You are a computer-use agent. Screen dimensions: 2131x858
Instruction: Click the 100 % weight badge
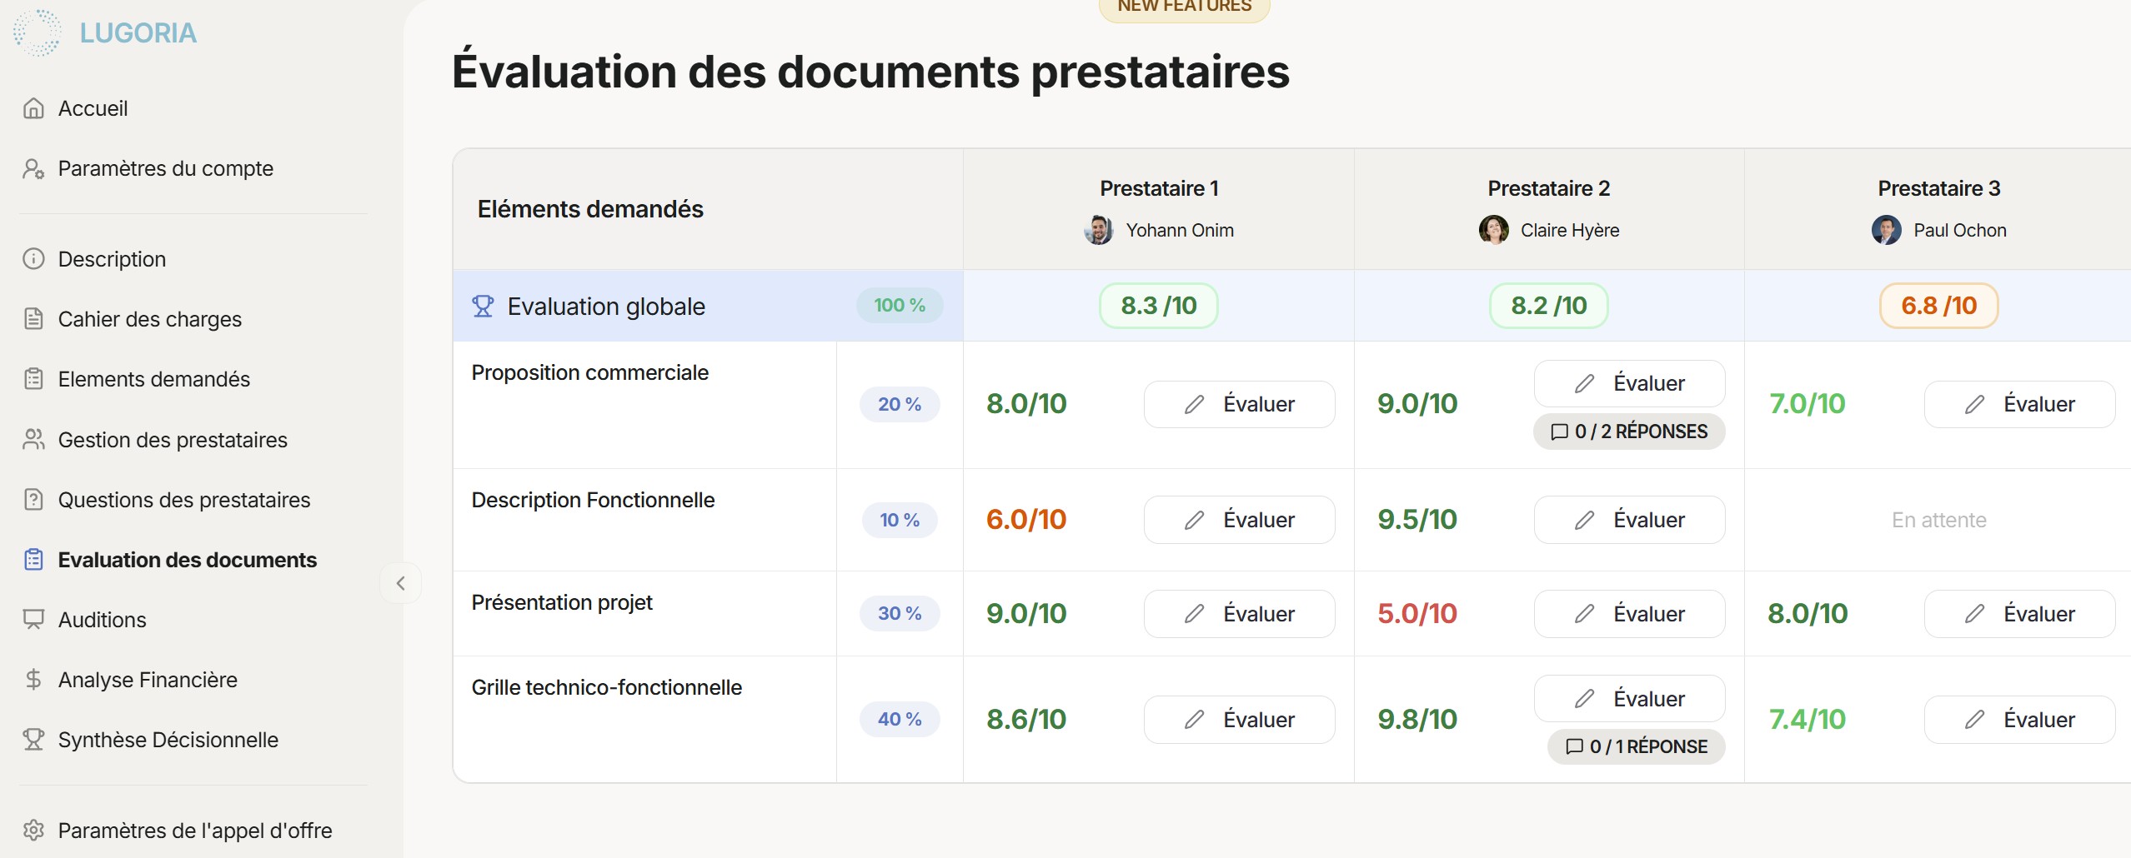pyautogui.click(x=900, y=306)
